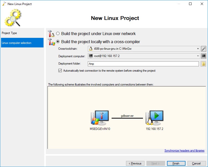Open Synchronize headers and libraries link

[184, 151]
